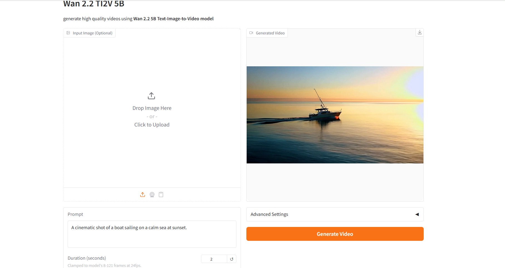Select the orange upload-file source icon
Screen dimensions: 505x268
[143, 194]
